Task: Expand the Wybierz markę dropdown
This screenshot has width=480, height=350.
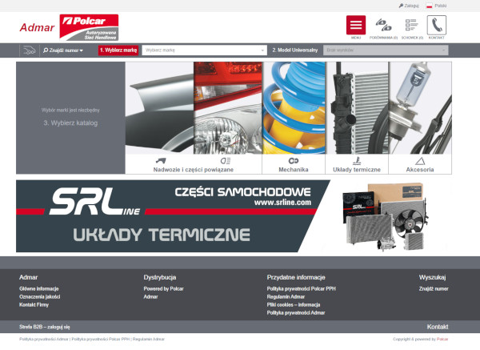Action: click(x=204, y=50)
